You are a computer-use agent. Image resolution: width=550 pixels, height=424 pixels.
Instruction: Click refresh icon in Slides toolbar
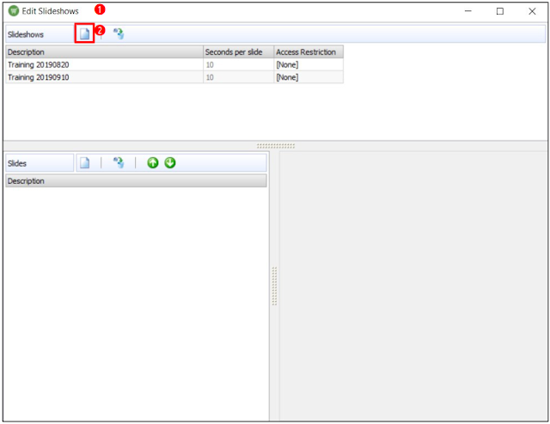coord(119,162)
